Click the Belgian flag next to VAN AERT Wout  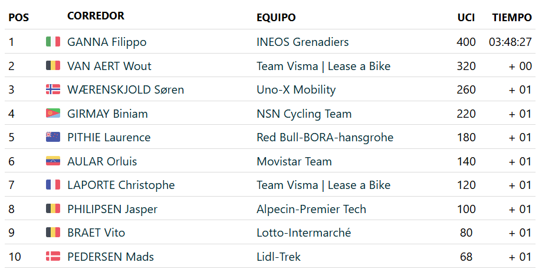[53, 66]
